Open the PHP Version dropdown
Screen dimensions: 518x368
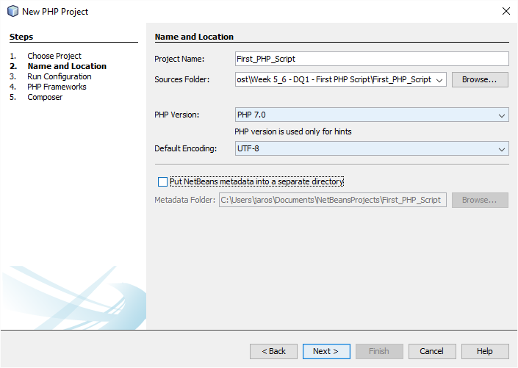(372, 115)
